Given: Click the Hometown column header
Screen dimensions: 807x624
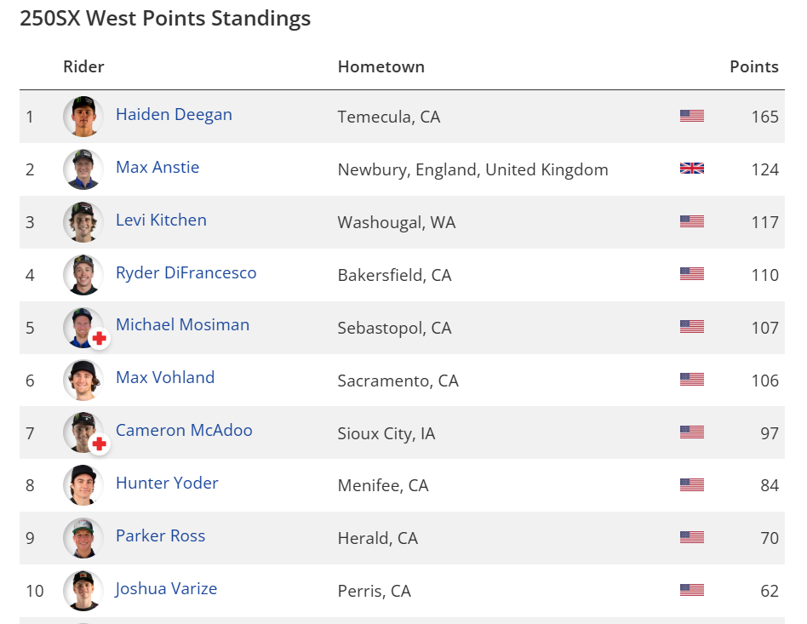Looking at the screenshot, I should 381,66.
